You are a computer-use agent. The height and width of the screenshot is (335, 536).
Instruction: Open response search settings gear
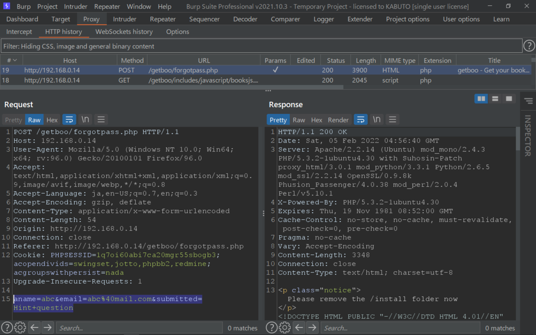click(x=285, y=327)
